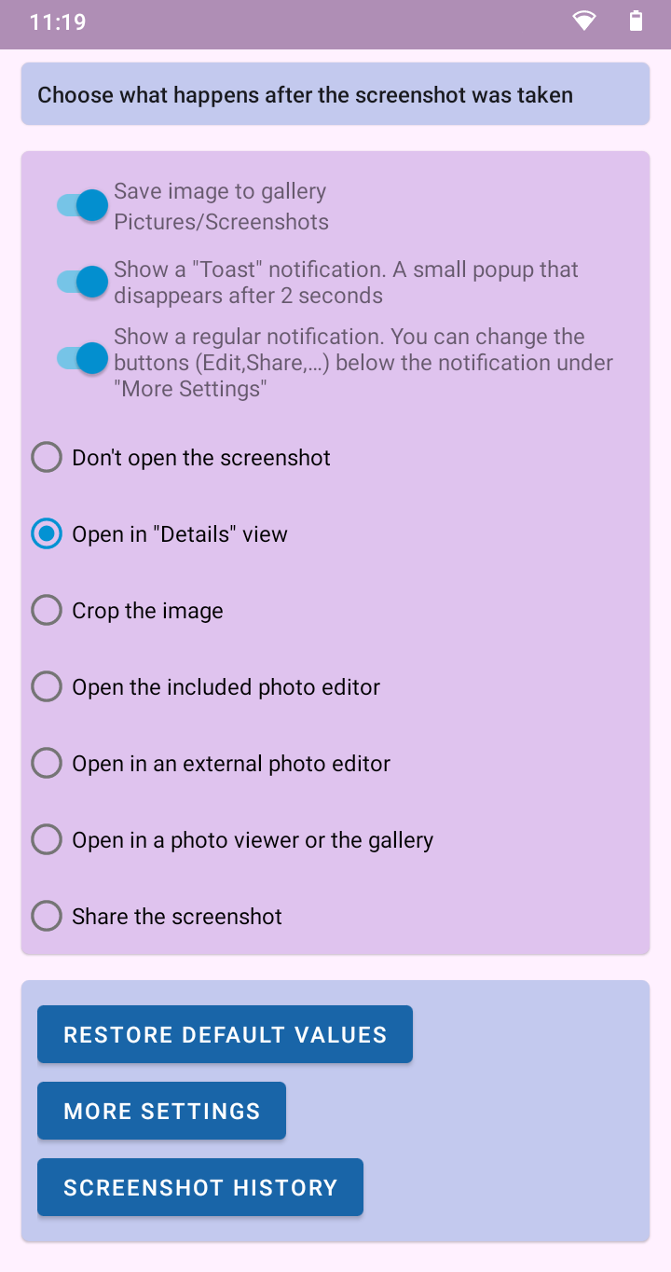The image size is (671, 1272).
Task: Select the Share the screenshot option
Action: tap(47, 917)
